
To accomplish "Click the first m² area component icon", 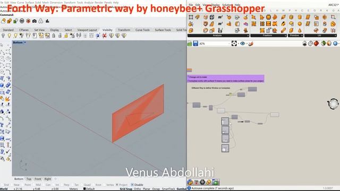I will point(220,17).
